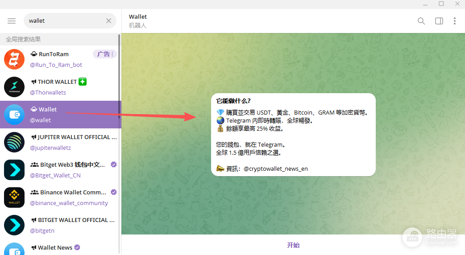Viewport: 465px width, 255px height.
Task: Click megaphone icon beside Wallet News
Action: click(x=34, y=247)
